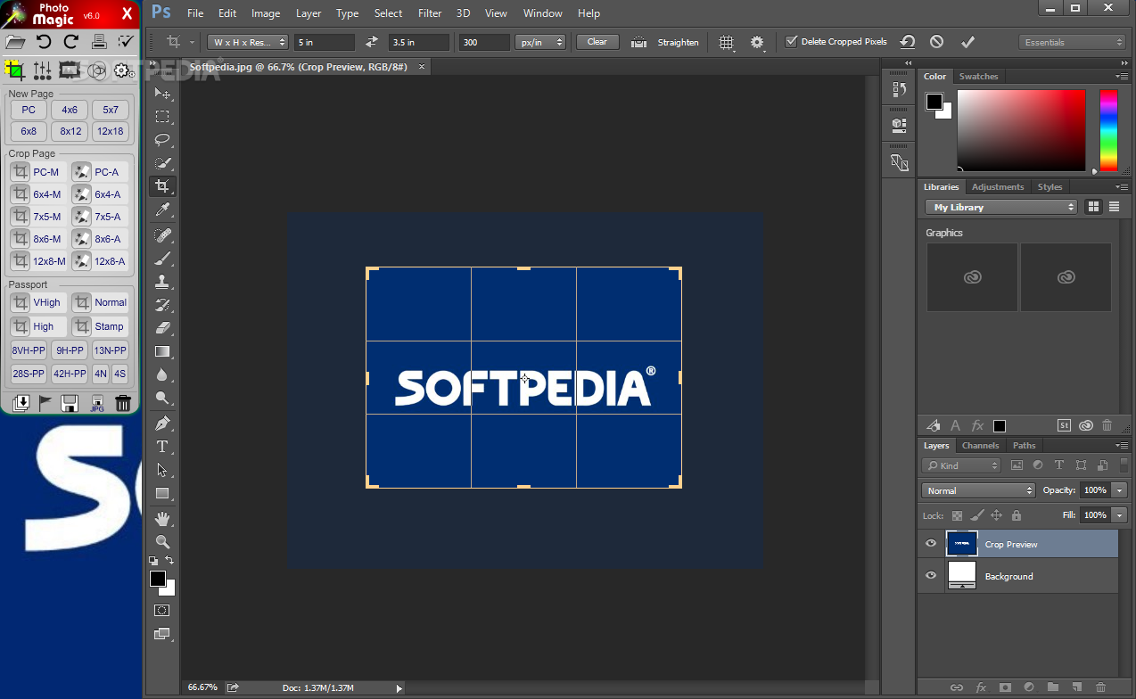Open crop overlay grid options
This screenshot has height=699, width=1136.
[x=727, y=42]
